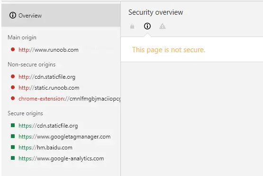Click the red dot beside www.runoob.com
Image resolution: width=263 pixels, height=176 pixels.
(13, 49)
